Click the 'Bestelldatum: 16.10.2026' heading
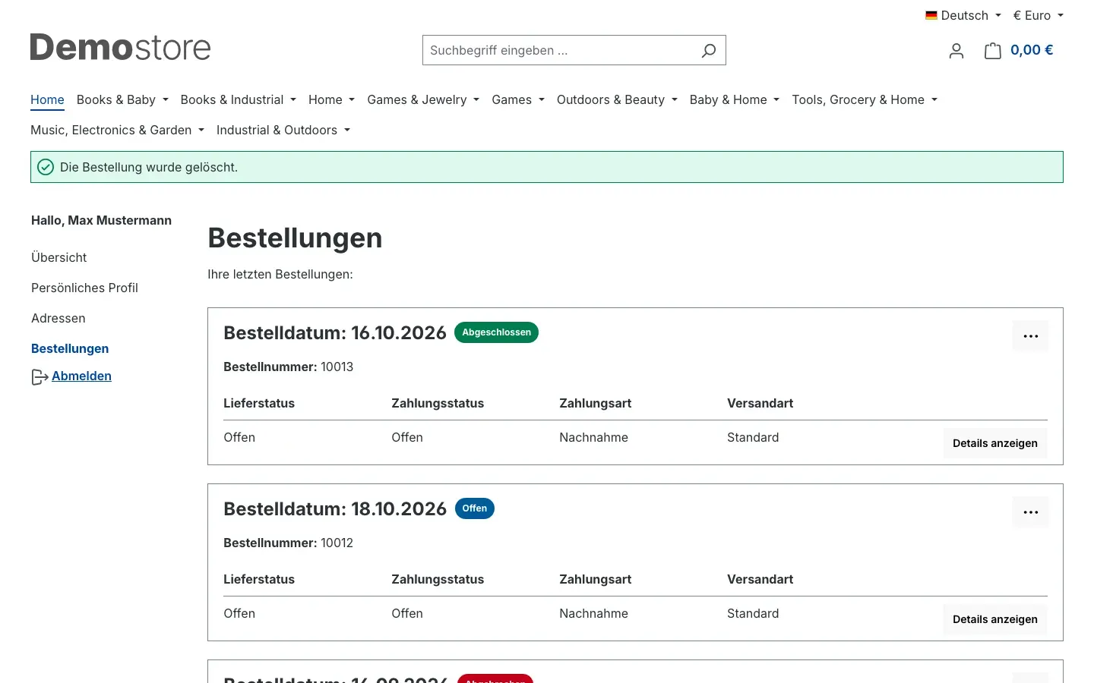The width and height of the screenshot is (1094, 683). (335, 333)
